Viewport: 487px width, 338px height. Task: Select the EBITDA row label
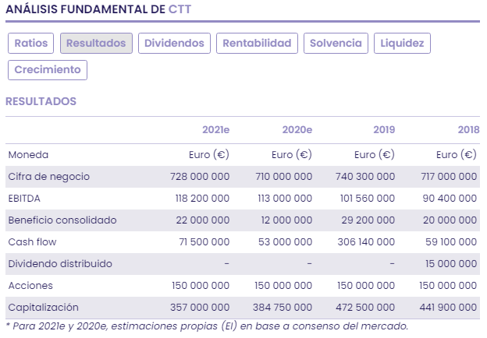[27, 199]
